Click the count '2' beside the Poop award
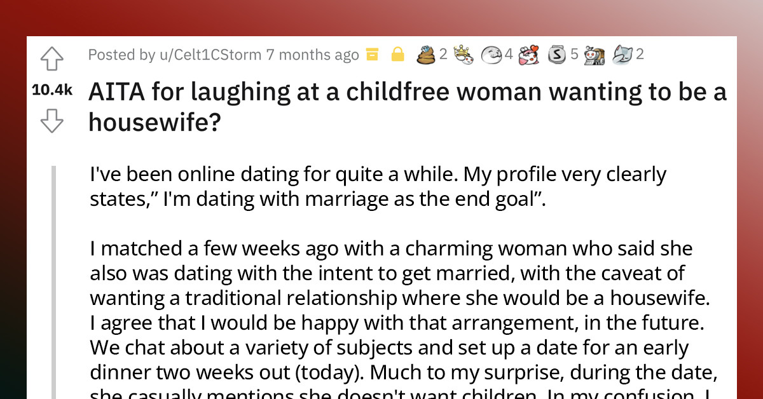 (443, 54)
